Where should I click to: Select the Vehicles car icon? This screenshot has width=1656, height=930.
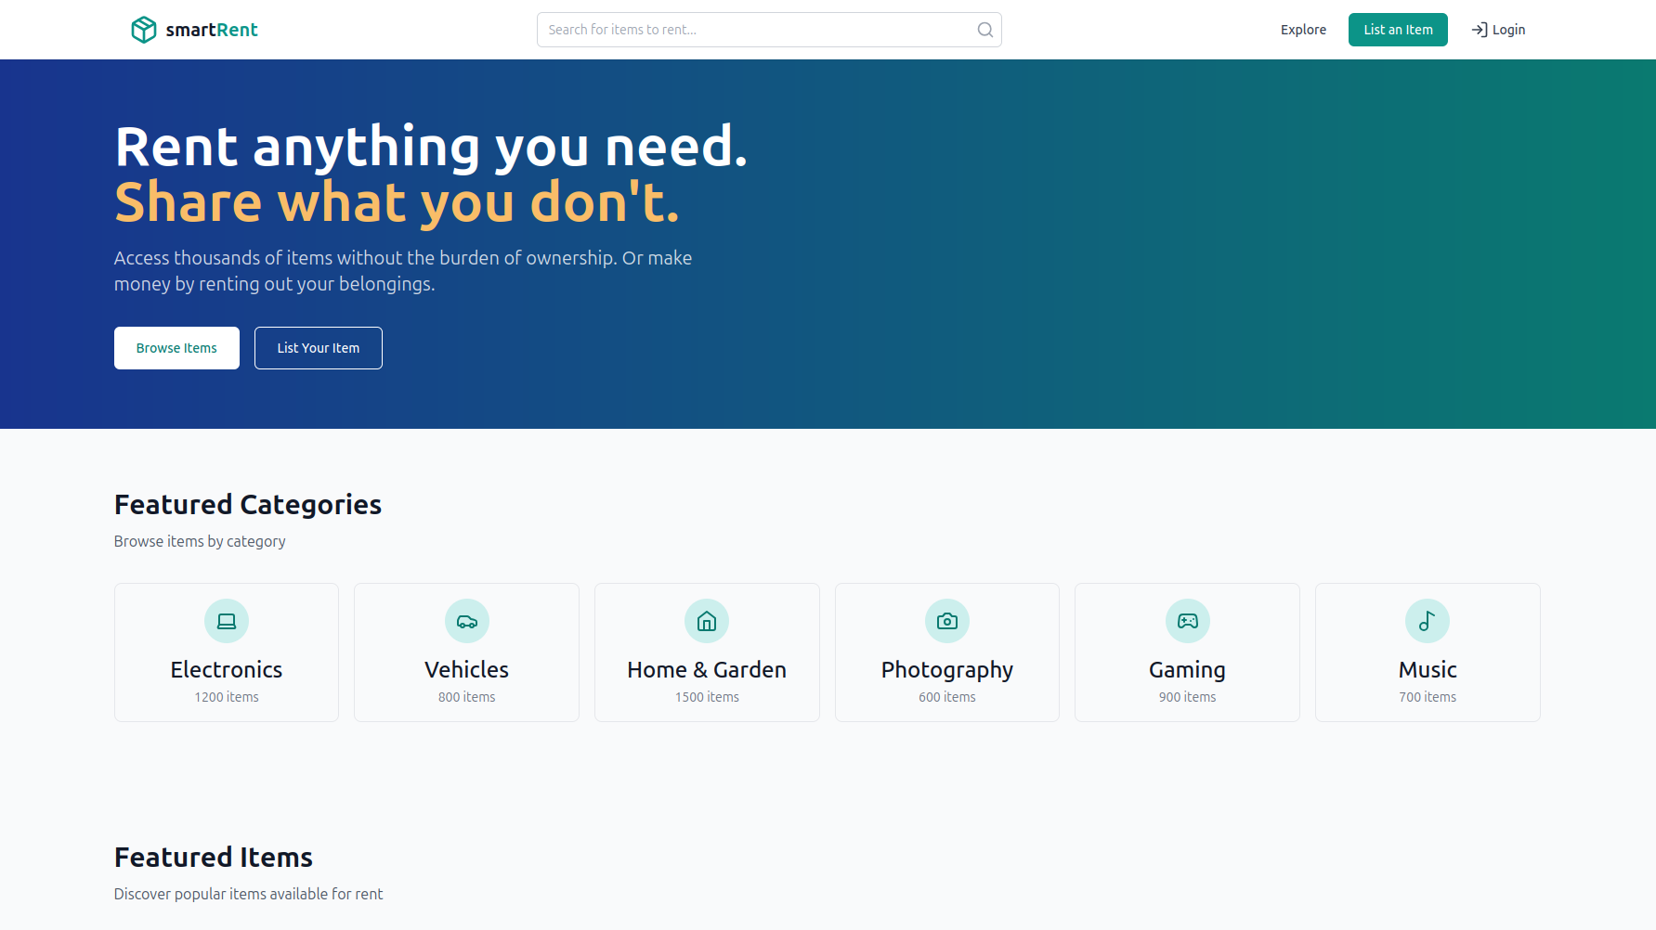tap(466, 621)
